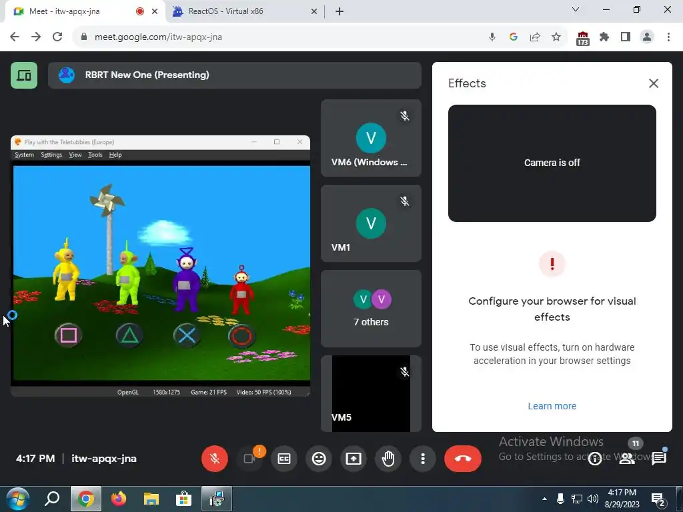Show the people participants panel
This screenshot has height=512, width=683.
click(x=627, y=459)
